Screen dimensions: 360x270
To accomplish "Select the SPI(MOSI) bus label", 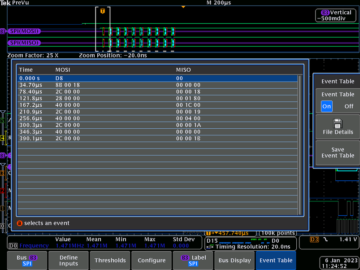I will click(x=24, y=31).
